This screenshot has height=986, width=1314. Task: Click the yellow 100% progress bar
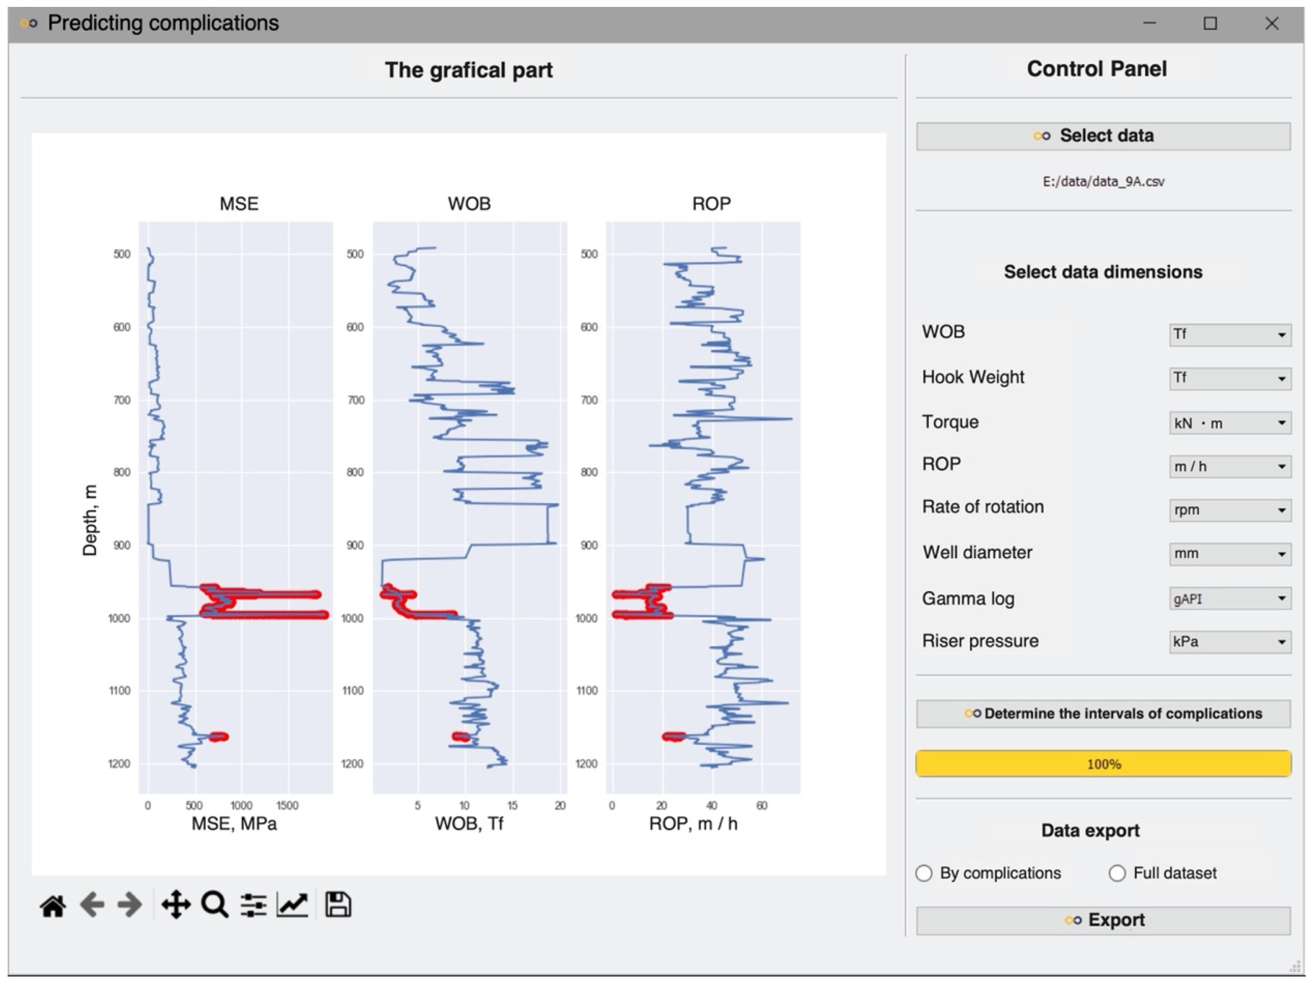(x=1103, y=765)
